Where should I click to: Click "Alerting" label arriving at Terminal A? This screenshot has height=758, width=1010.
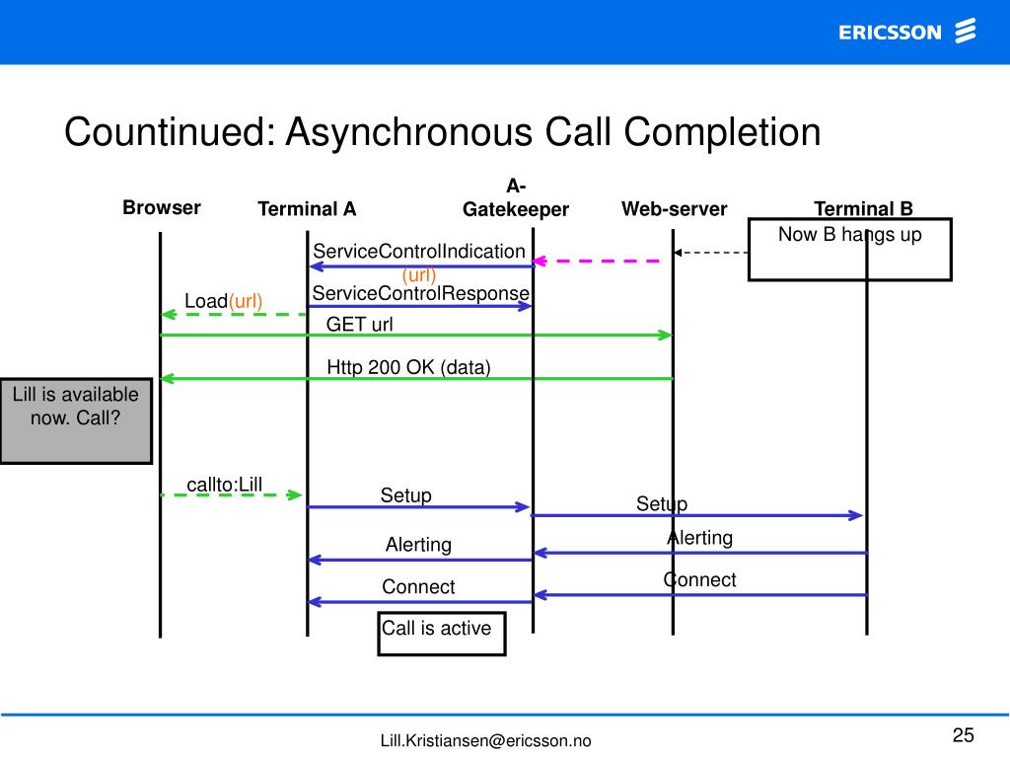418,545
